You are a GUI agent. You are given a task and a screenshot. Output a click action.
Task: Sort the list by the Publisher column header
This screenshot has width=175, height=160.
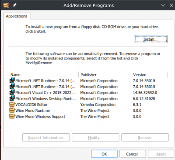coord(105,75)
